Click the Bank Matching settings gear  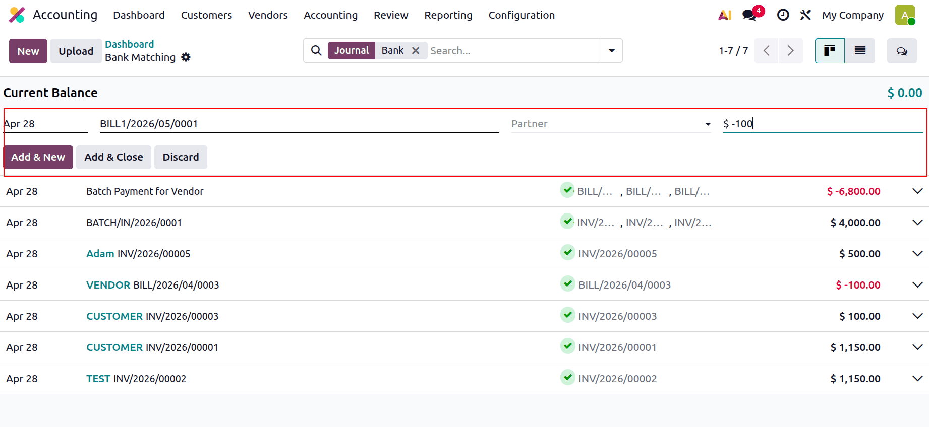[186, 57]
